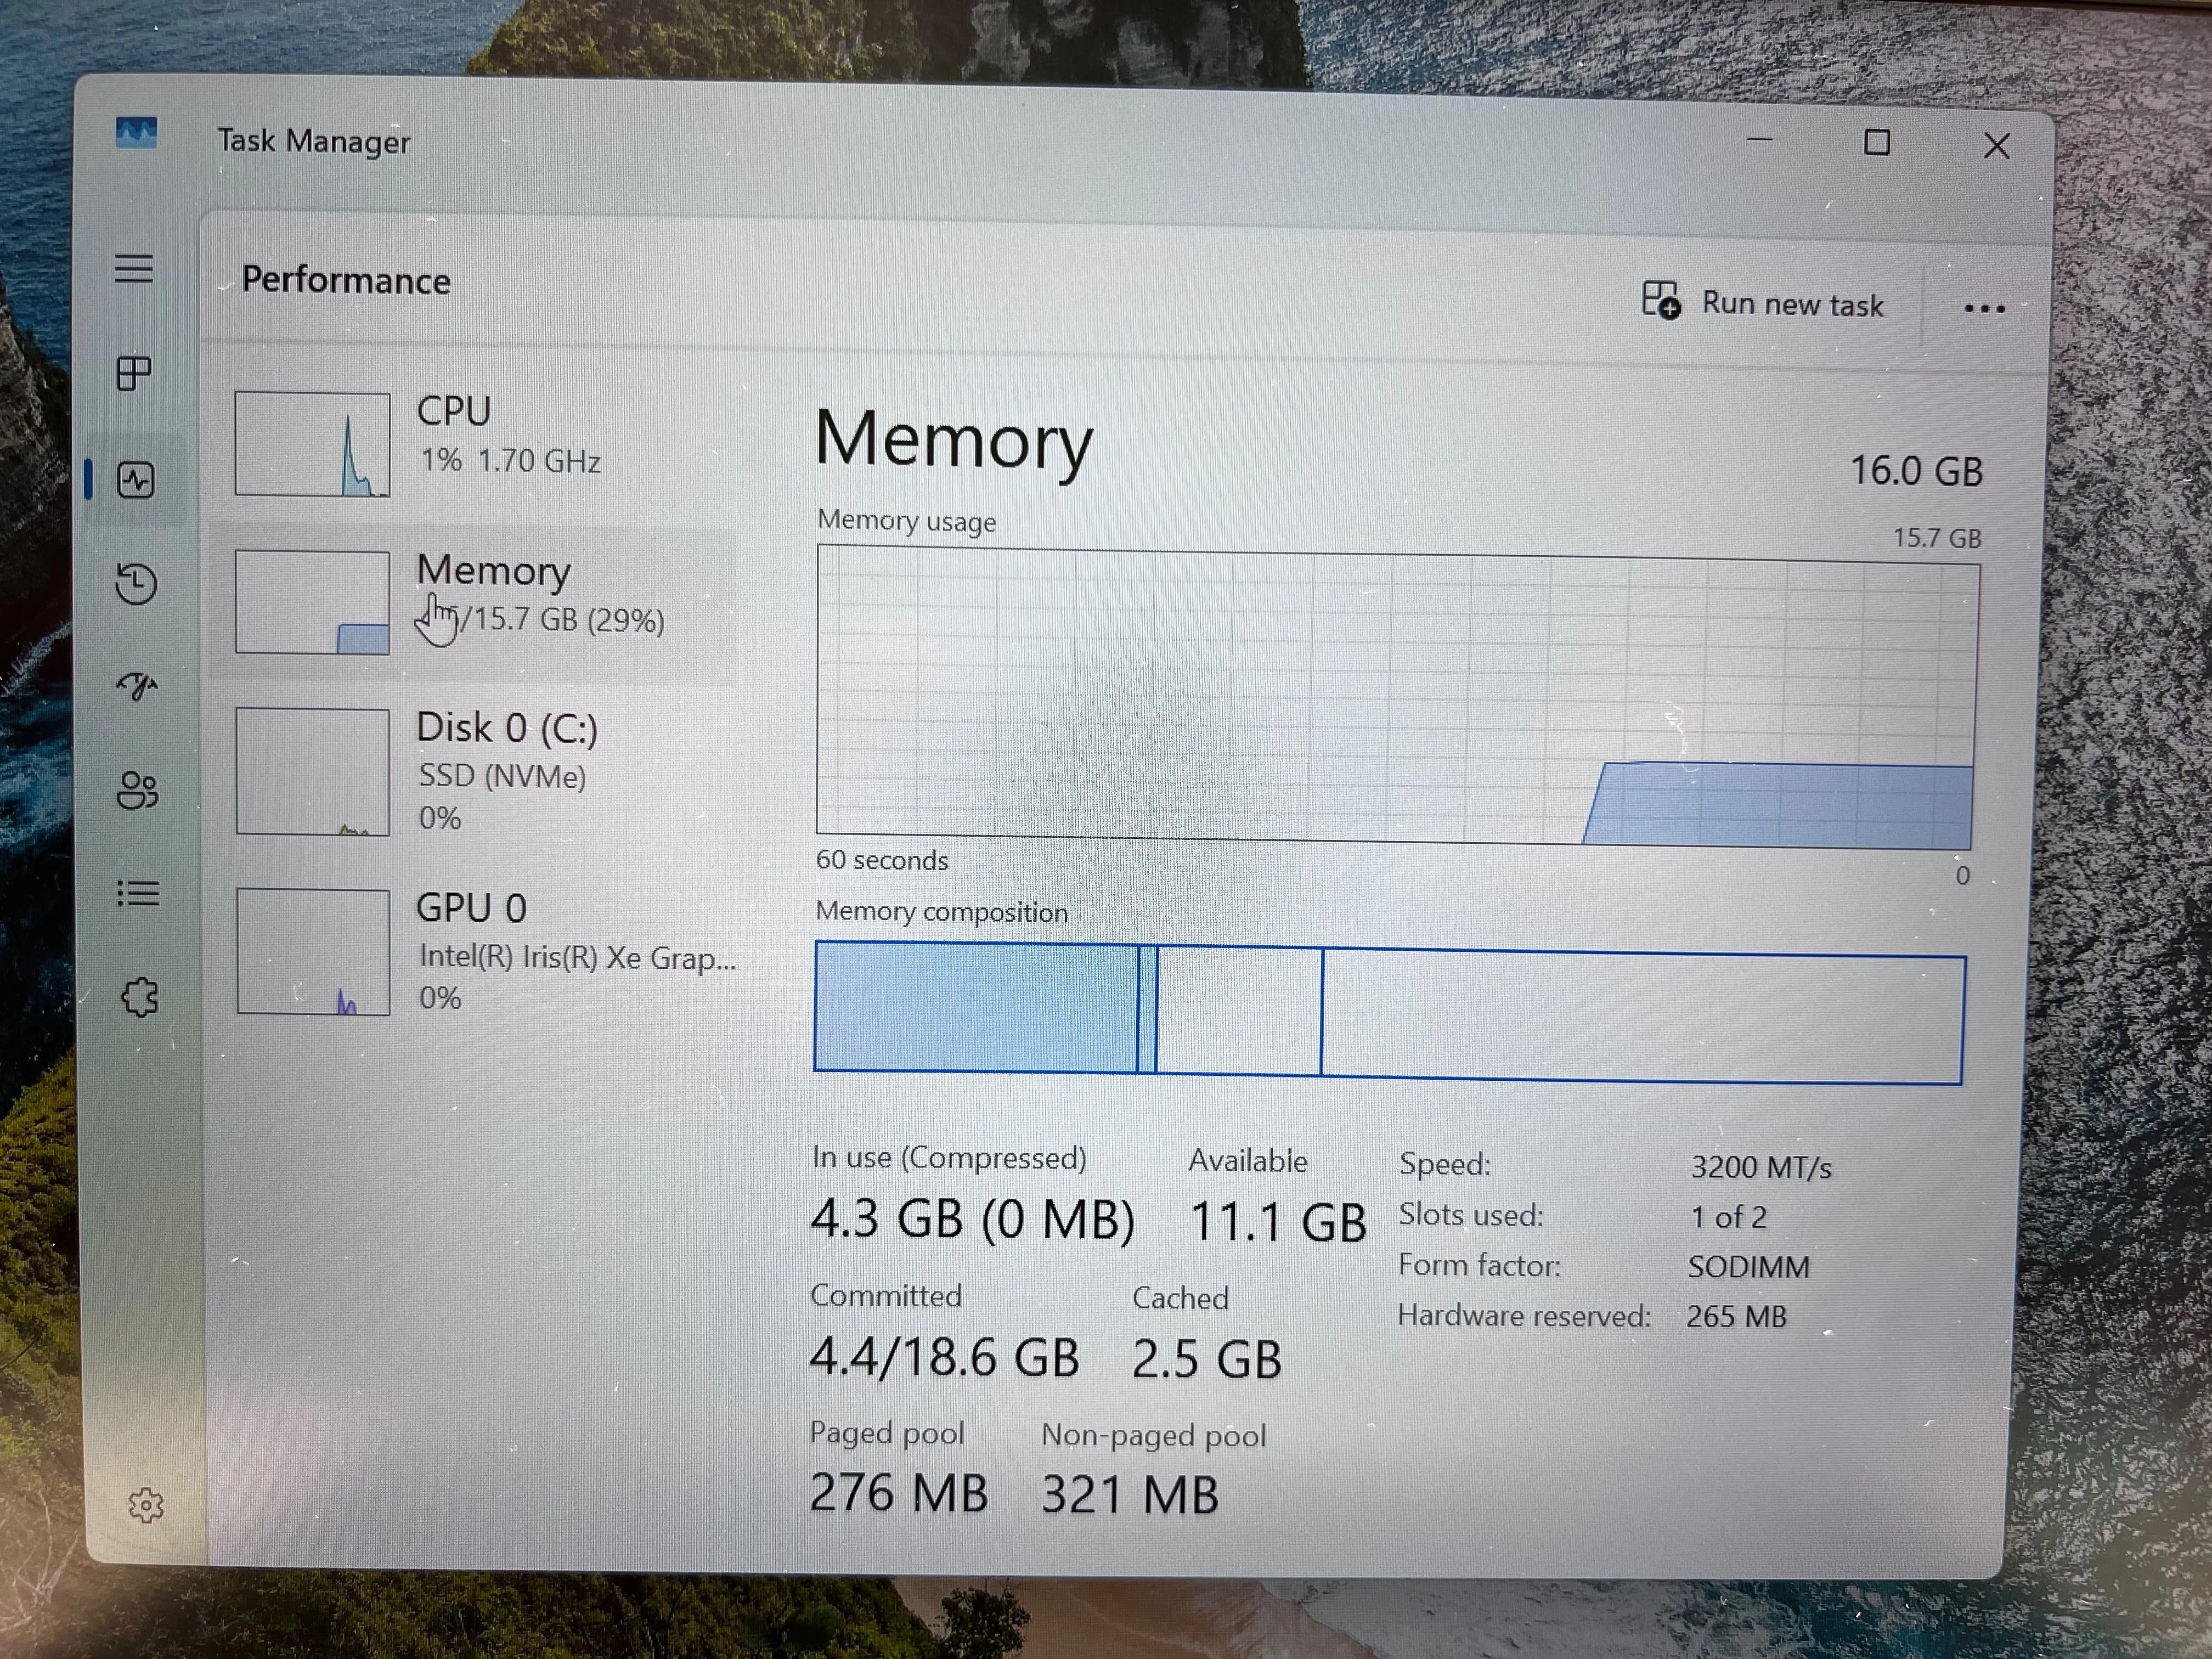Click the GPU 0 mini graph thumbnail
This screenshot has height=1659, width=2212.
tap(313, 951)
